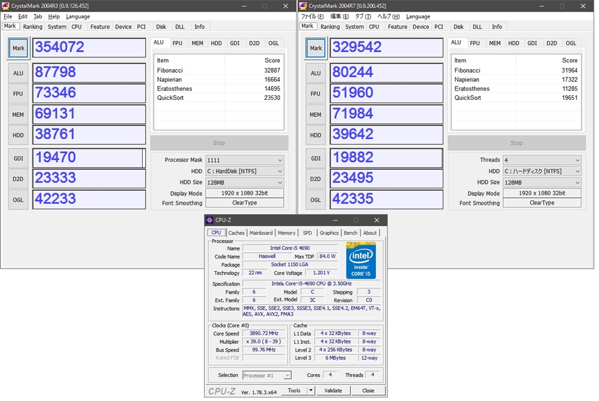Open the Mainboard tab in CPU-Z
Image resolution: width=599 pixels, height=401 pixels.
(261, 233)
